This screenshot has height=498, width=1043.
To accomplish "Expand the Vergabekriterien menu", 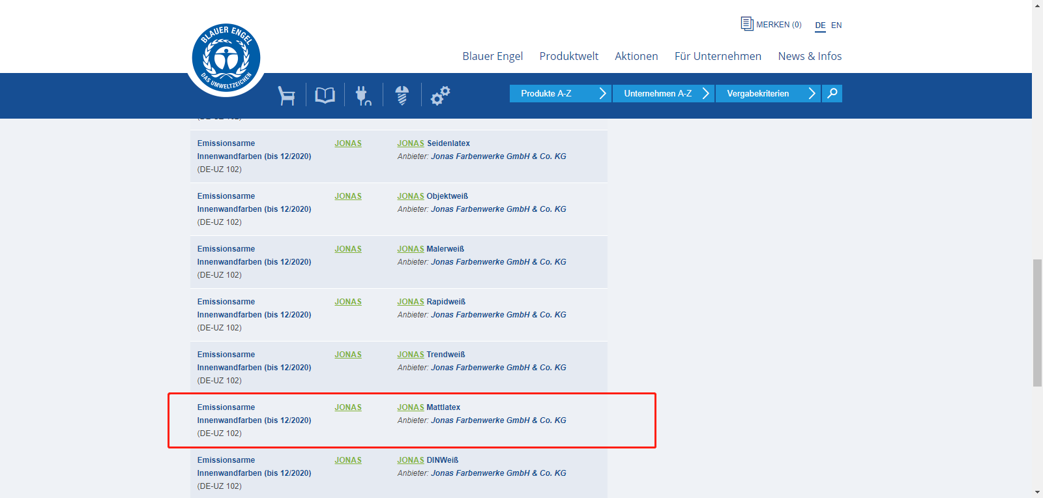I will [768, 93].
